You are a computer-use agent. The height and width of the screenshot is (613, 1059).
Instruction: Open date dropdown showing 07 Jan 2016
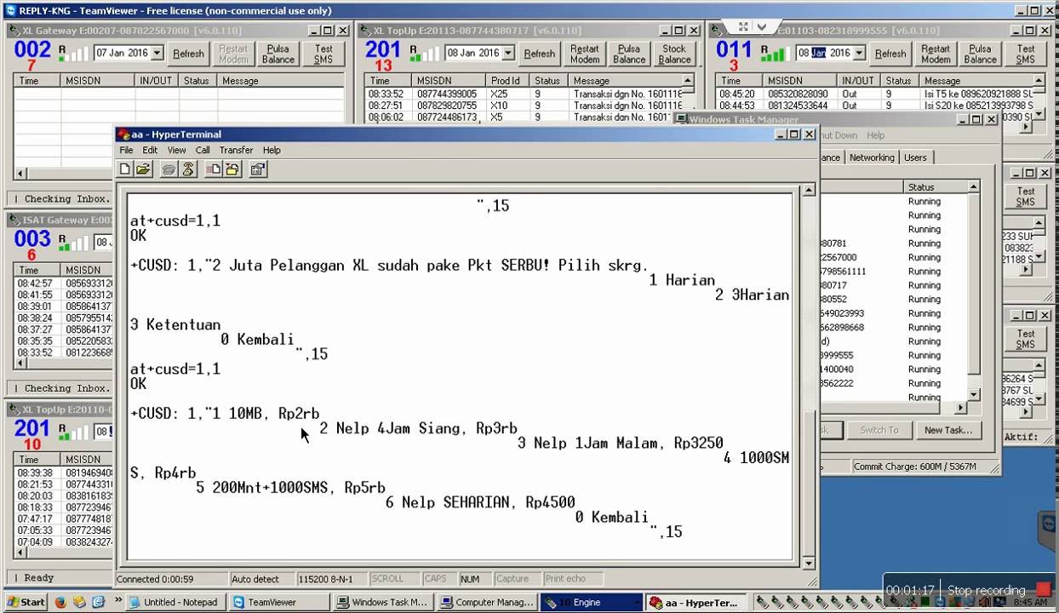(157, 54)
